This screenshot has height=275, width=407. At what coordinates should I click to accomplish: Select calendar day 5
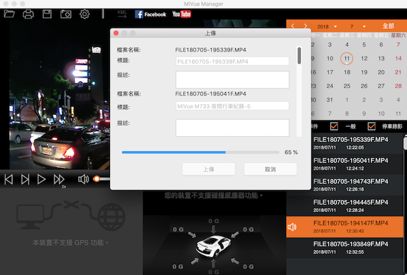point(364,45)
